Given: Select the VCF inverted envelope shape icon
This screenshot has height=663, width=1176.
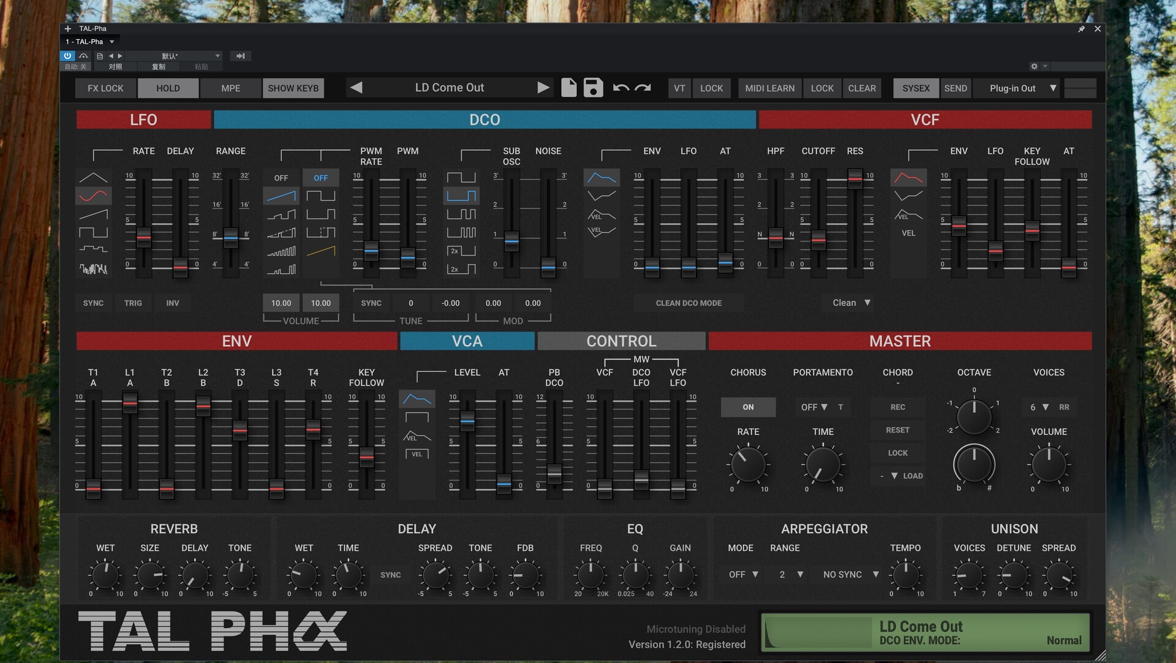Looking at the screenshot, I should (908, 196).
